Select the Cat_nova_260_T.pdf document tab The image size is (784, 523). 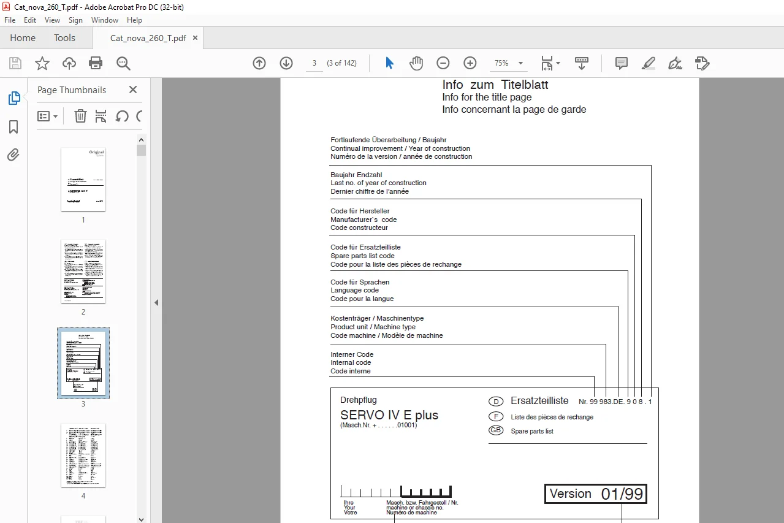point(148,38)
